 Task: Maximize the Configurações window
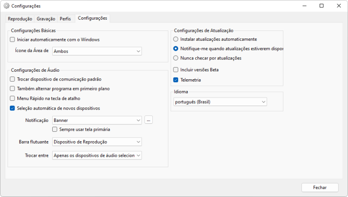[x=321, y=6]
